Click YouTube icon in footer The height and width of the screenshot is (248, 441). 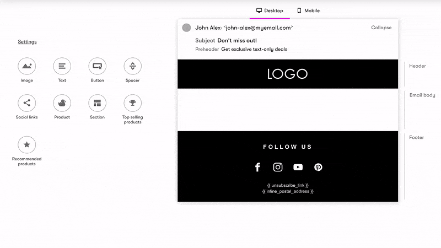click(x=298, y=167)
